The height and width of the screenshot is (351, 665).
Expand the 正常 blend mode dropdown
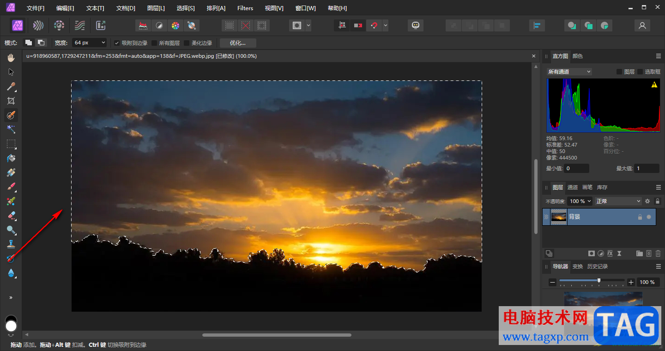coord(618,201)
